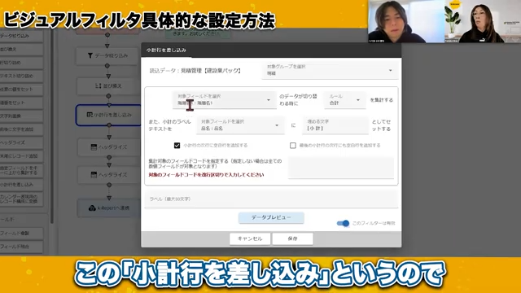Select the 並び替え sort node in the flow
This screenshot has height=293, width=521.
107,85
